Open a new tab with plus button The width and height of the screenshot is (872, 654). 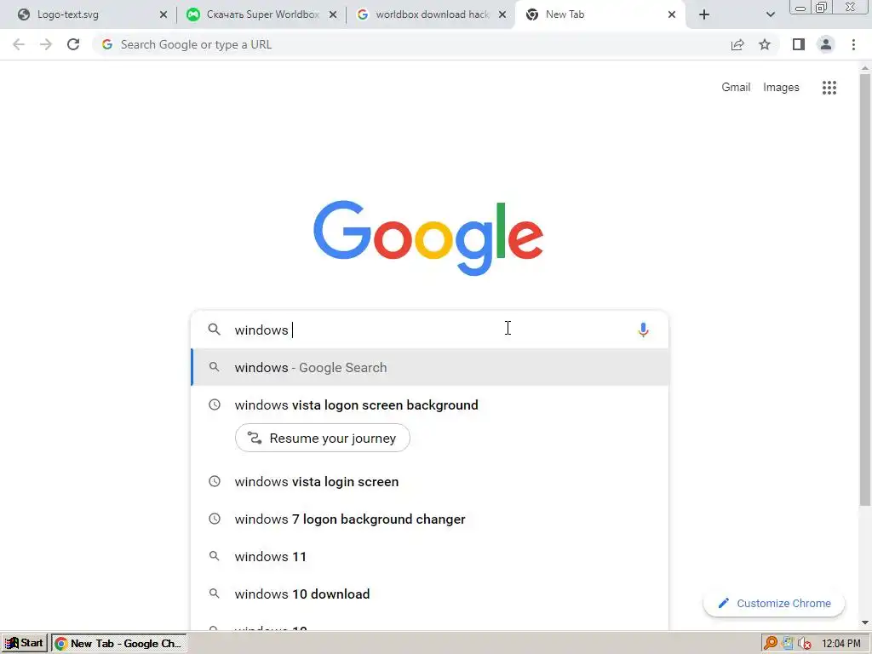pyautogui.click(x=704, y=15)
